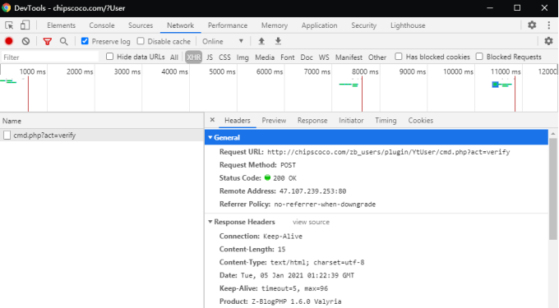
Task: Click the Name column header
Action: coord(102,121)
